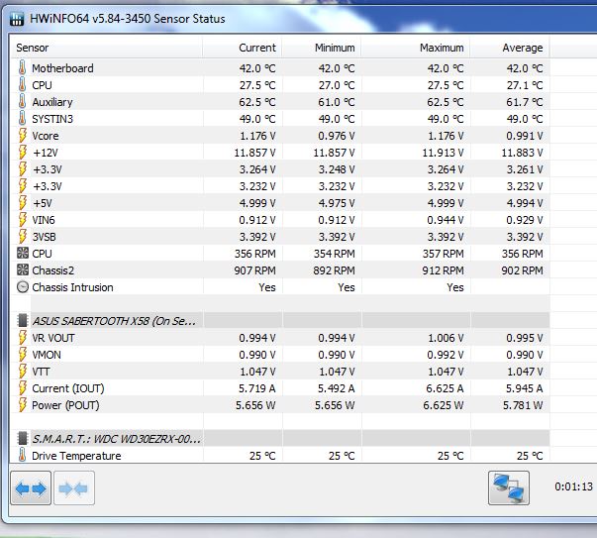
Task: Click the Power (POUT) bolt icon
Action: [23, 404]
